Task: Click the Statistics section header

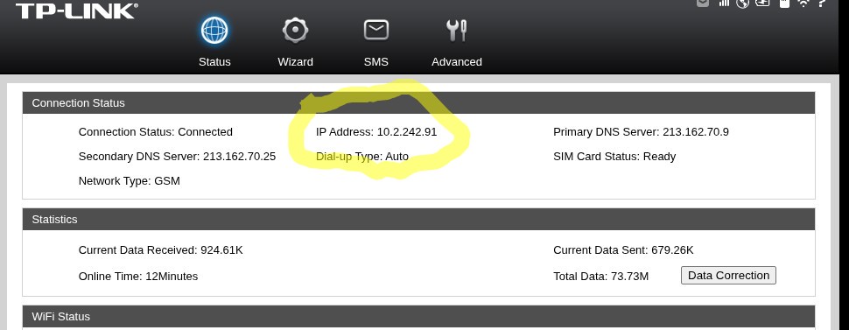Action: [418, 220]
